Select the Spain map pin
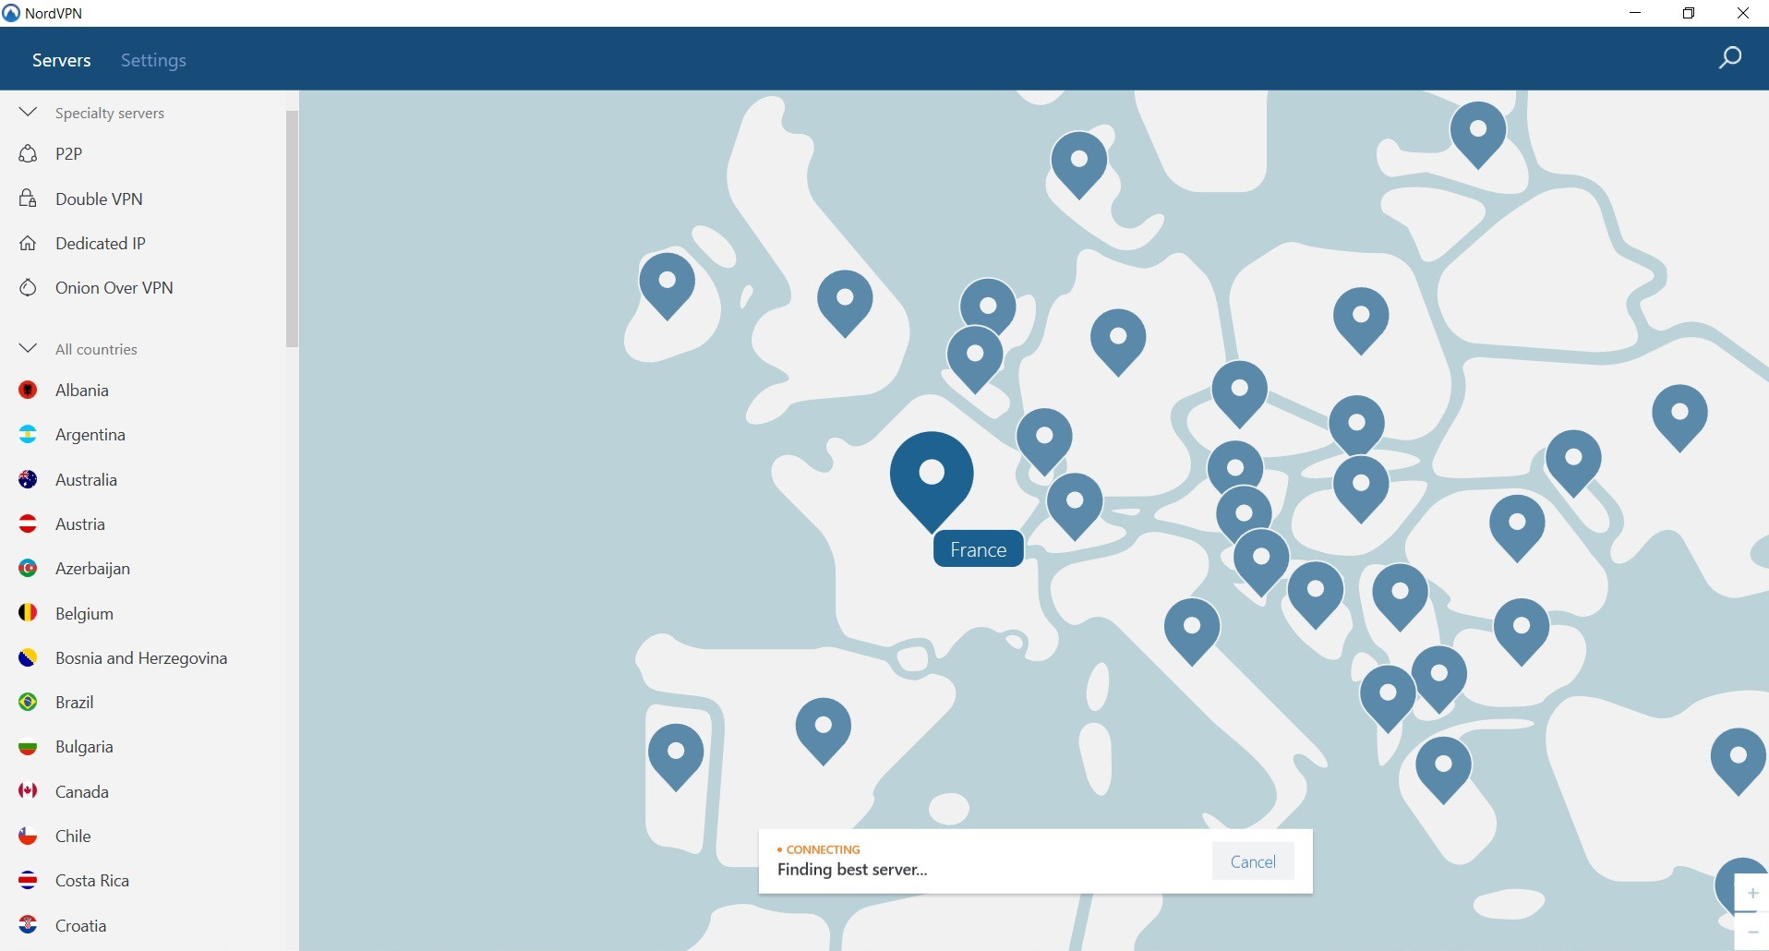This screenshot has height=951, width=1769. click(x=823, y=729)
